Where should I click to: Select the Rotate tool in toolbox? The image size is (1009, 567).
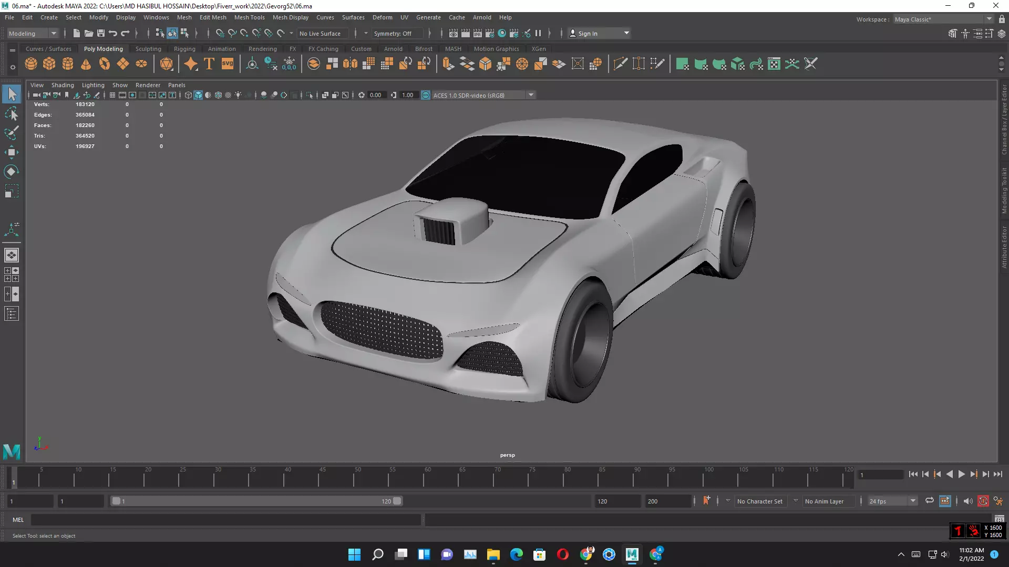tap(11, 172)
